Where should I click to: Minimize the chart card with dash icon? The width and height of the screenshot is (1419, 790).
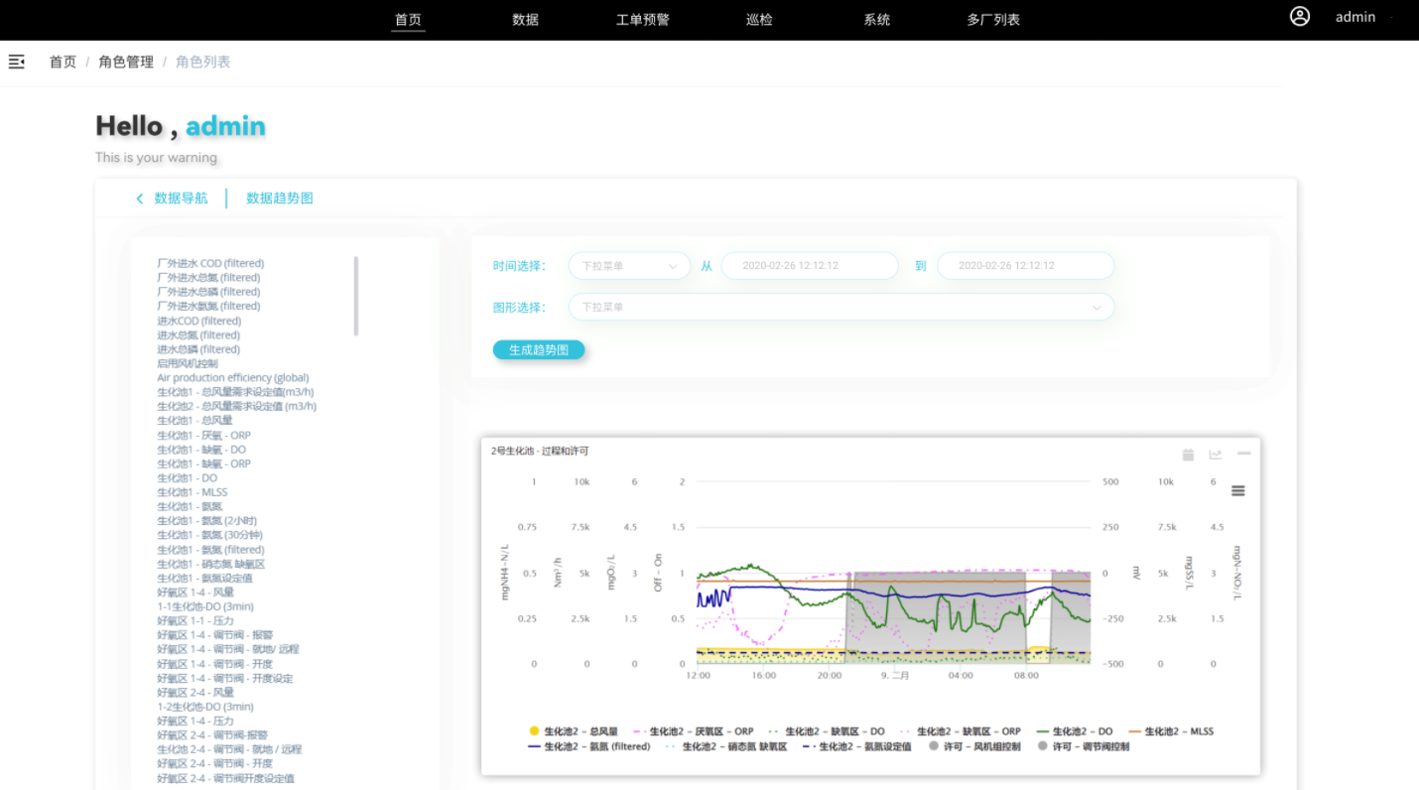(x=1243, y=454)
